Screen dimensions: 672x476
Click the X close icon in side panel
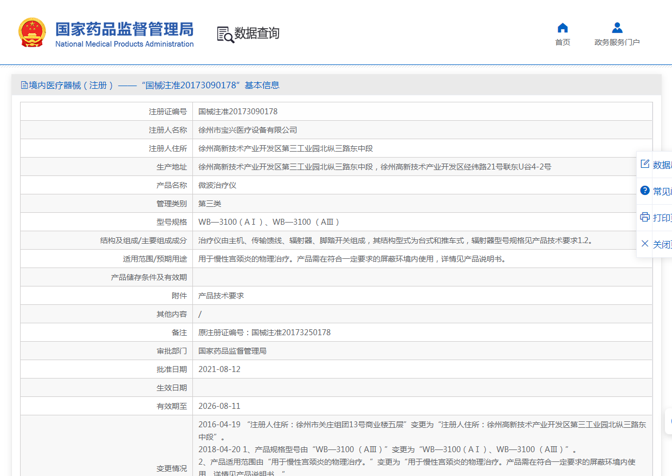645,244
